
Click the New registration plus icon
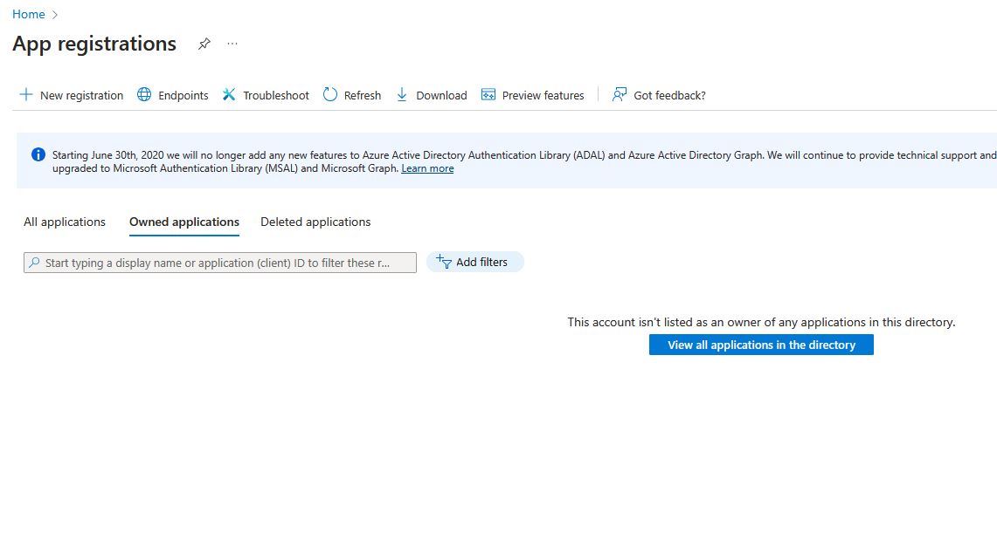[26, 94]
